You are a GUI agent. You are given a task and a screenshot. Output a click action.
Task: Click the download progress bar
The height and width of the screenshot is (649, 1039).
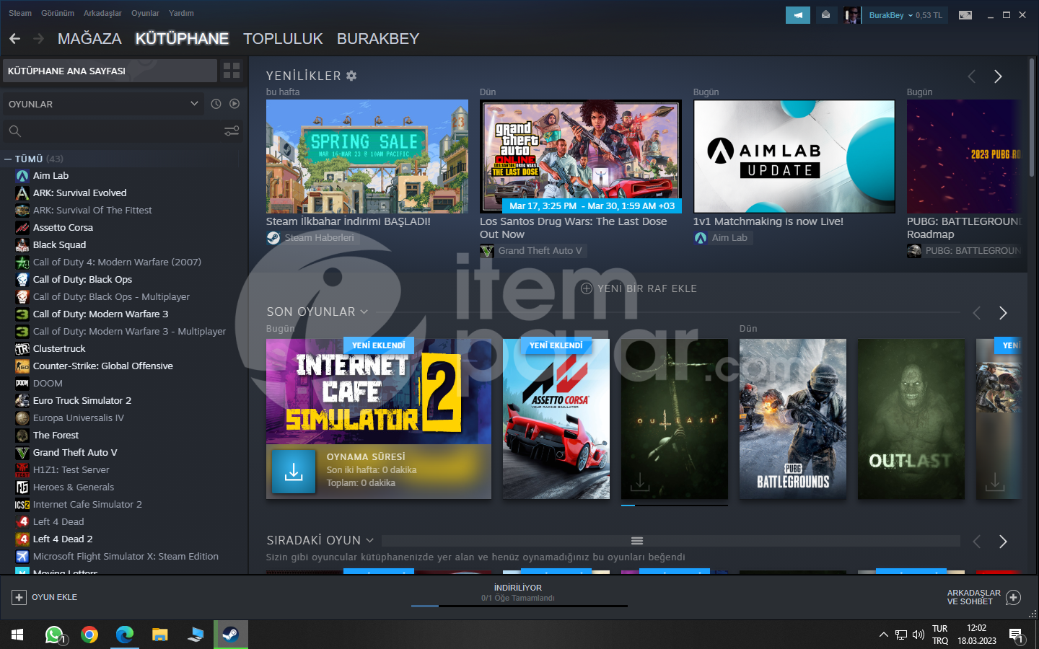(x=519, y=606)
